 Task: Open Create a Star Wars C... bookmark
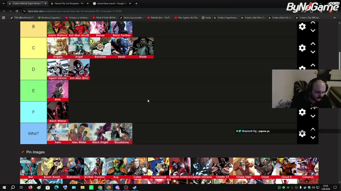coord(253,18)
